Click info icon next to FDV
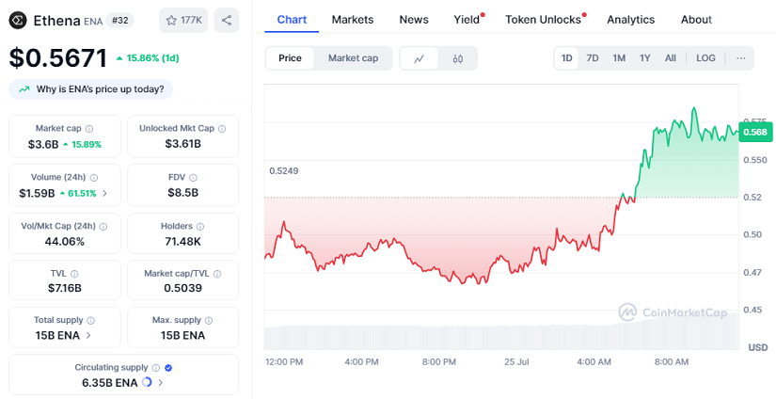The image size is (776, 399). [193, 177]
